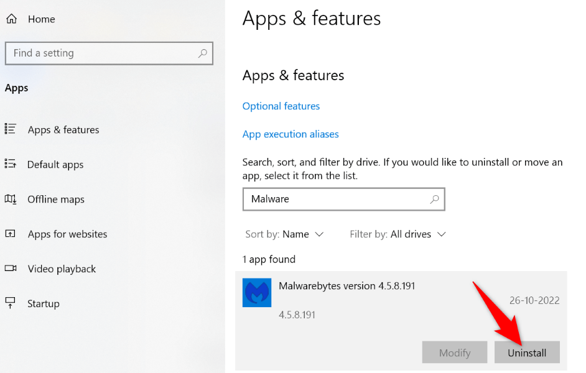Viewport: 586px width, 373px height.
Task: Click the search icon in Malware box
Action: 434,200
